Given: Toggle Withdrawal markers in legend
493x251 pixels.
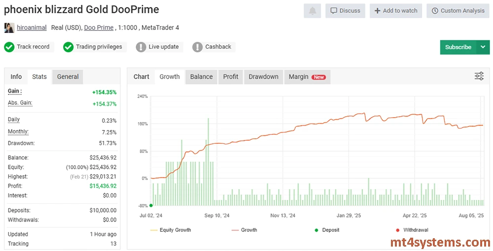Looking at the screenshot, I should pos(412,230).
